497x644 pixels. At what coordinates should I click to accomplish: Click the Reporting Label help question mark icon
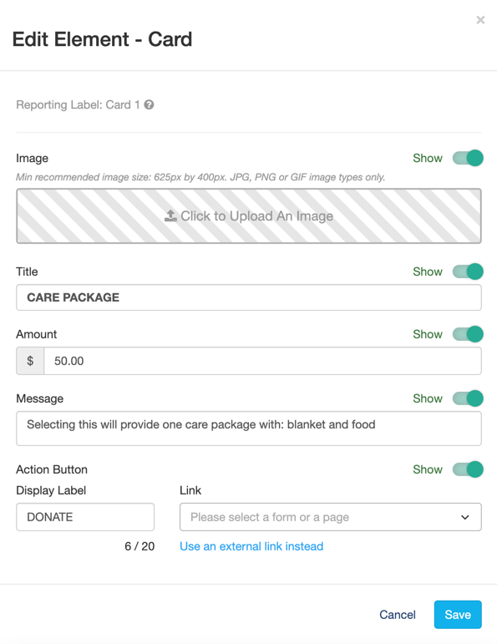point(149,104)
